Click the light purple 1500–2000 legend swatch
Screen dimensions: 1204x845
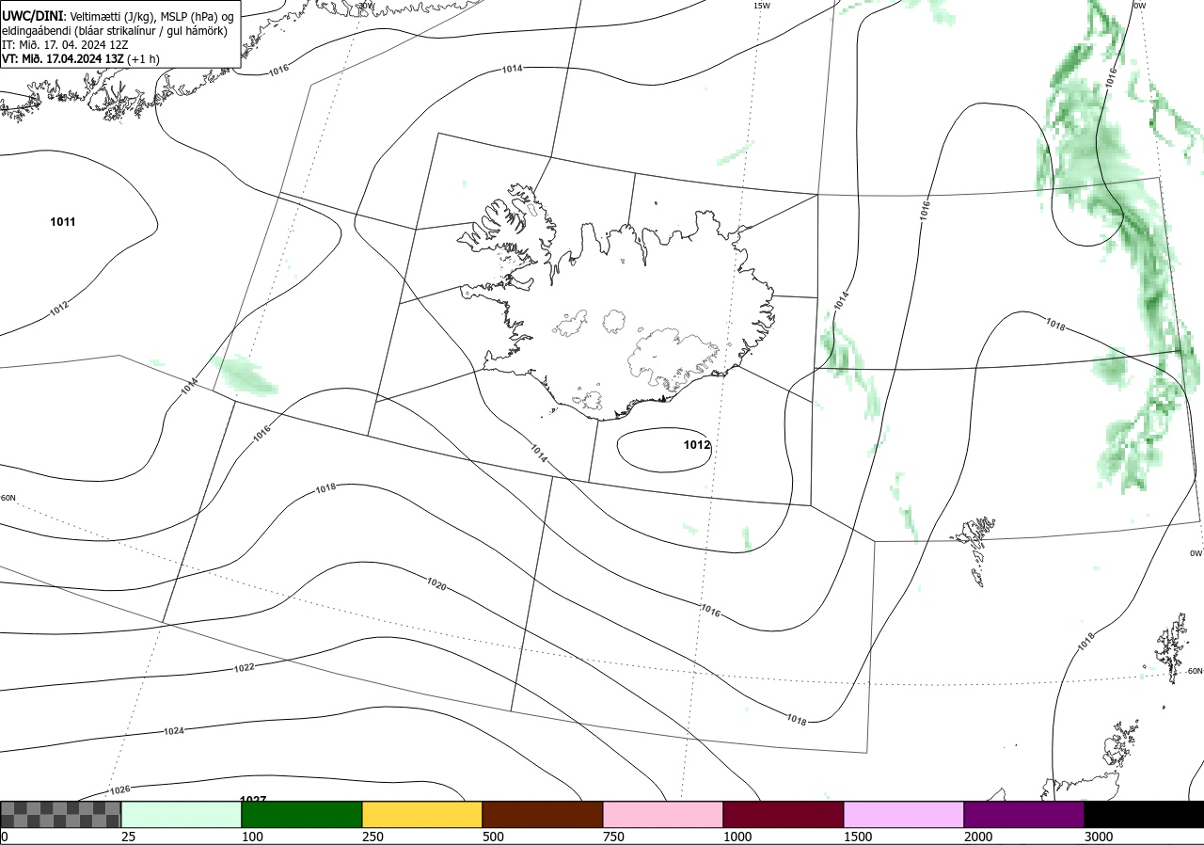coord(904,814)
